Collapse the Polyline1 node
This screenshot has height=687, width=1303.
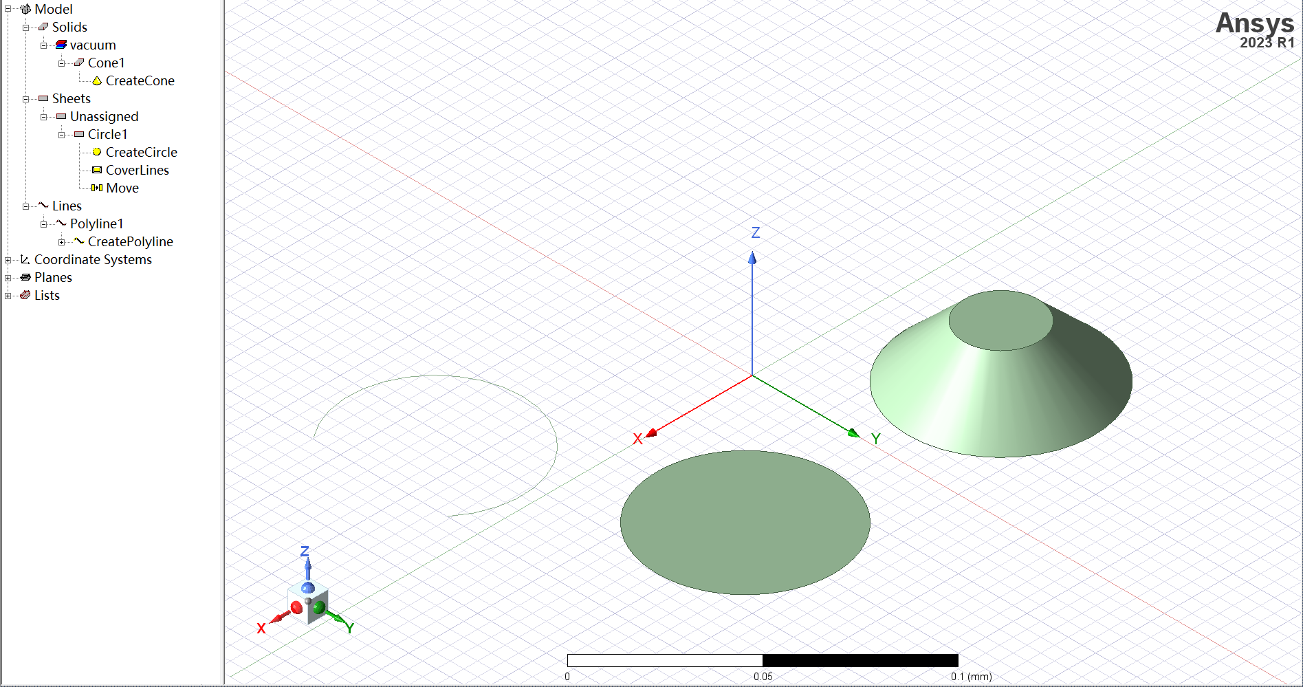43,224
